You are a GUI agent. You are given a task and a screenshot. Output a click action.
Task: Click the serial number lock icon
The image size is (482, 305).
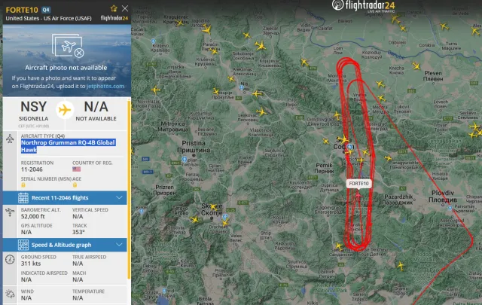[x=23, y=185]
